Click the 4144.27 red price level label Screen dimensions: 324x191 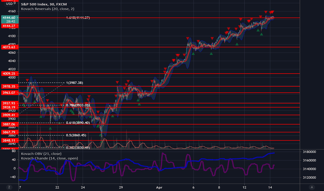(10, 26)
